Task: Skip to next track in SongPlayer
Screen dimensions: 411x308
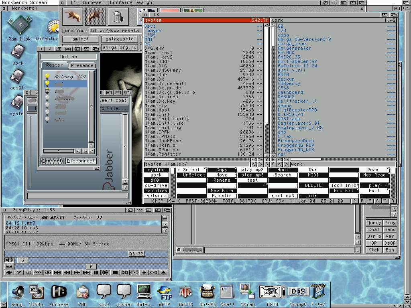Action: pyautogui.click(x=86, y=272)
